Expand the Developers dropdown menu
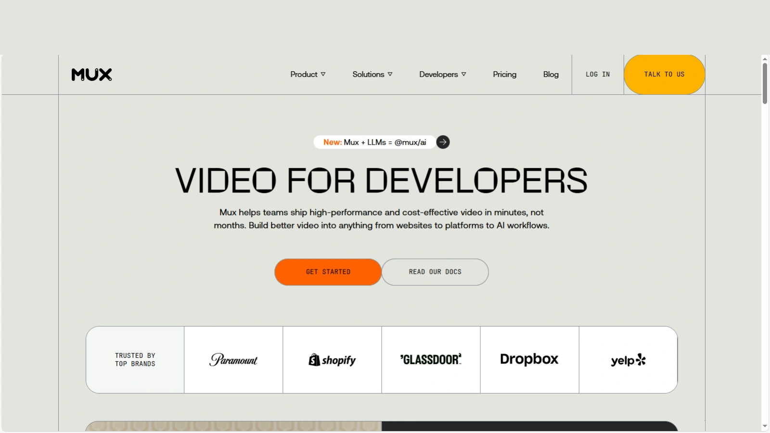This screenshot has height=433, width=770. tap(442, 75)
